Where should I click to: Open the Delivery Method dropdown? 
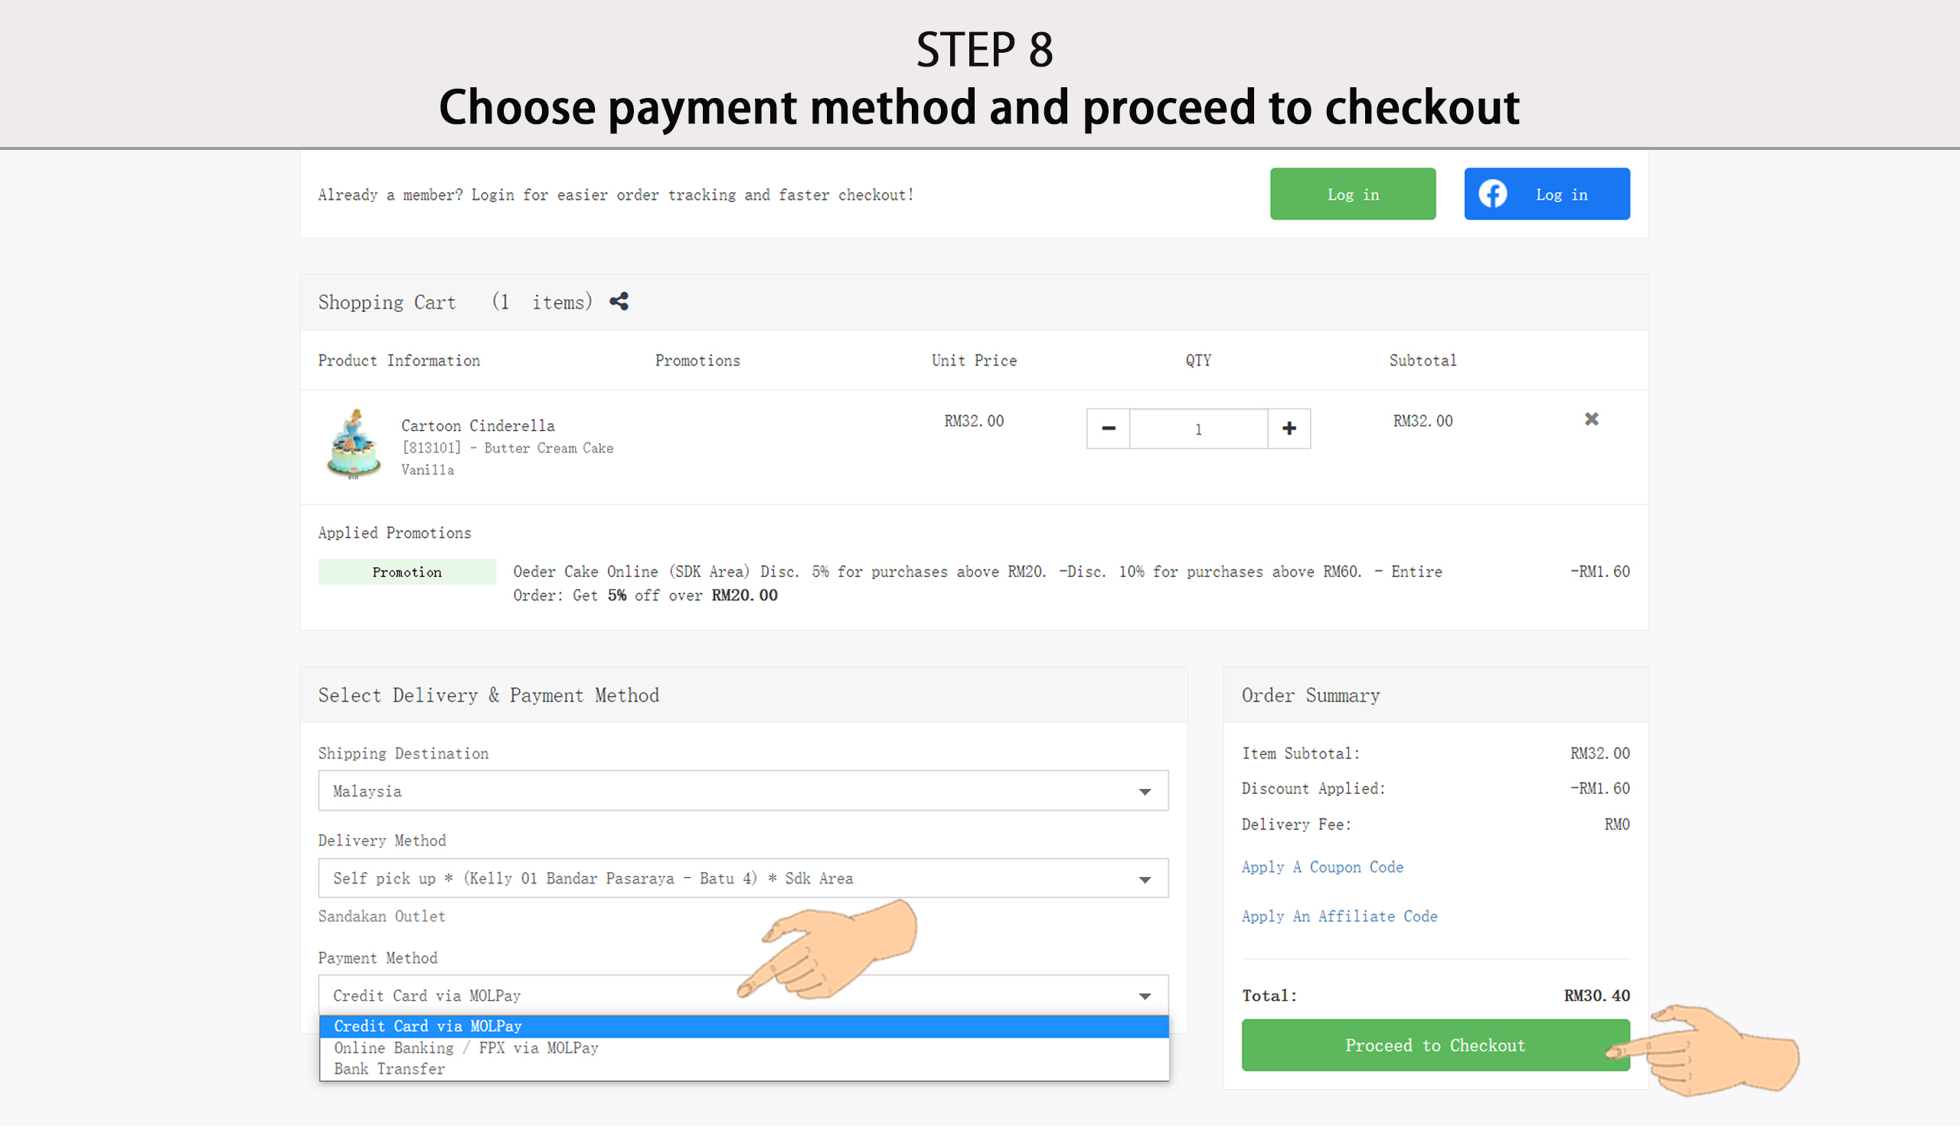[x=743, y=879]
